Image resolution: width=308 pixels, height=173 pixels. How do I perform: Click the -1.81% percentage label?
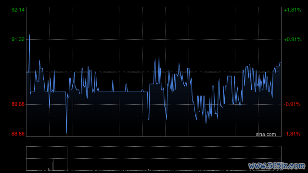coord(292,134)
